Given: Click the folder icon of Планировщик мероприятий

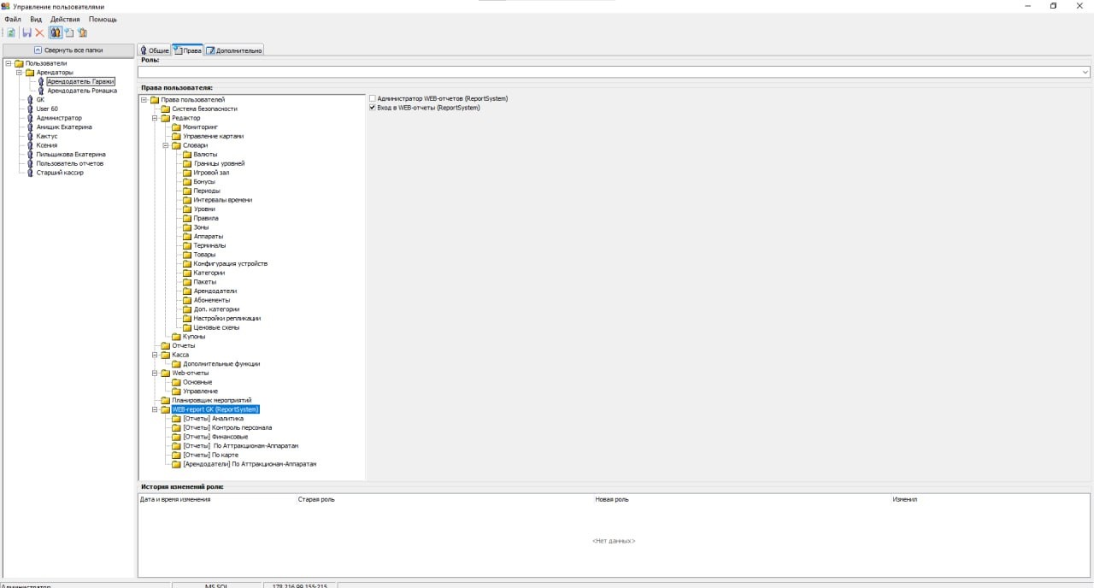Looking at the screenshot, I should click(166, 400).
